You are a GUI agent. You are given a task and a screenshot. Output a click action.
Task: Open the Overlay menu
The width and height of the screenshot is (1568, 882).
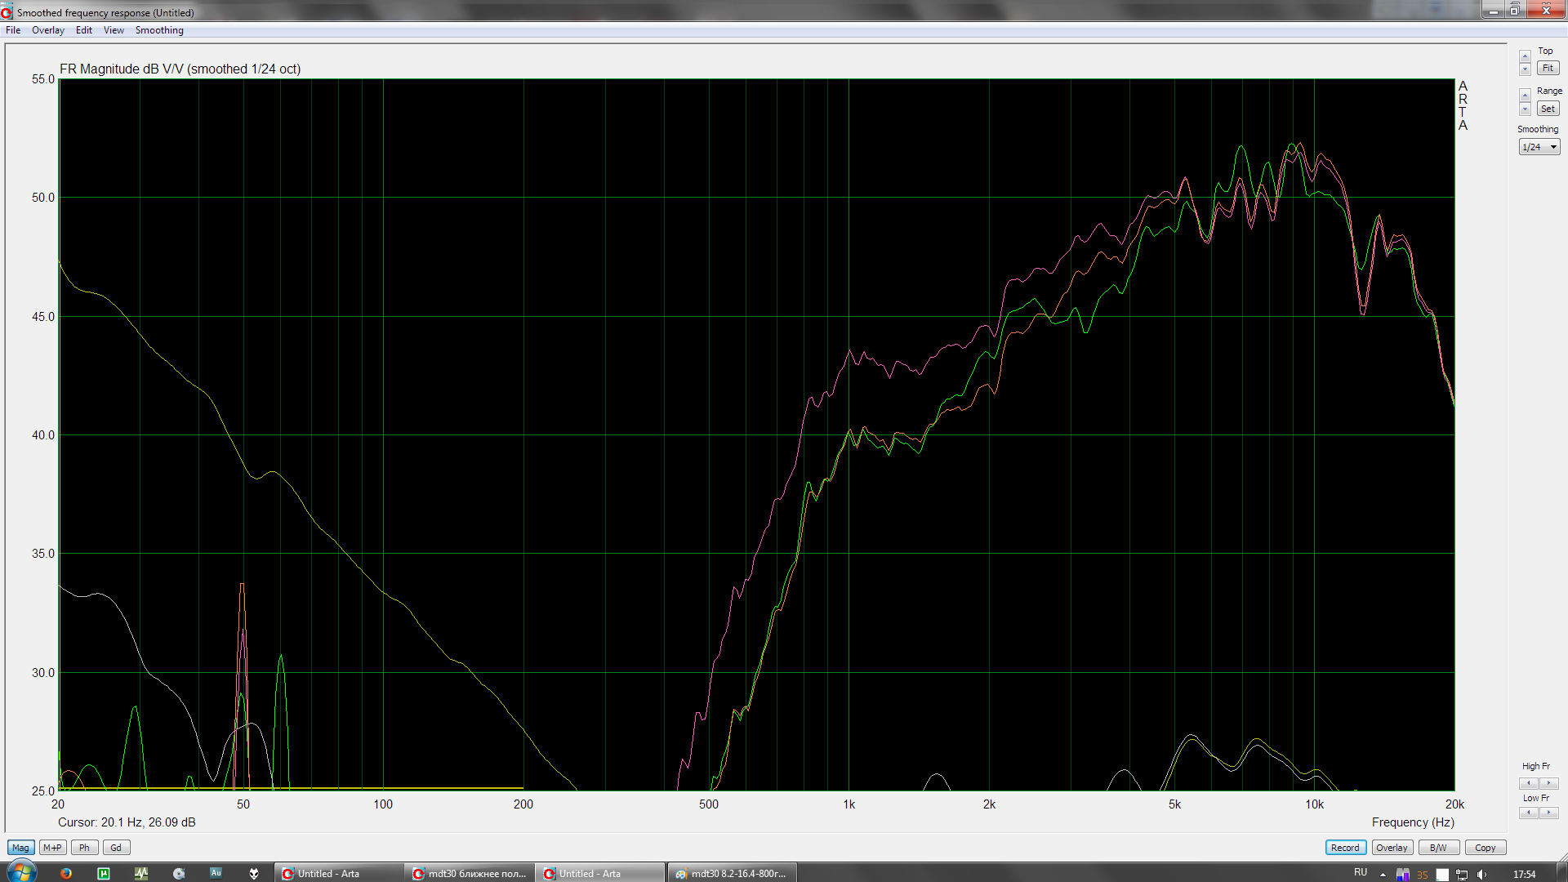pyautogui.click(x=47, y=30)
